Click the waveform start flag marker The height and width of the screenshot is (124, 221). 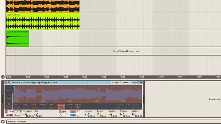pos(15,87)
